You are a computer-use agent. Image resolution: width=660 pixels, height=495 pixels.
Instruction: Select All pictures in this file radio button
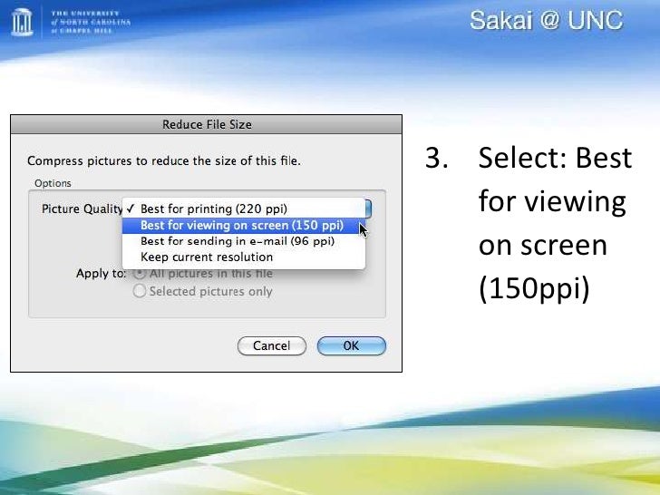pyautogui.click(x=140, y=274)
